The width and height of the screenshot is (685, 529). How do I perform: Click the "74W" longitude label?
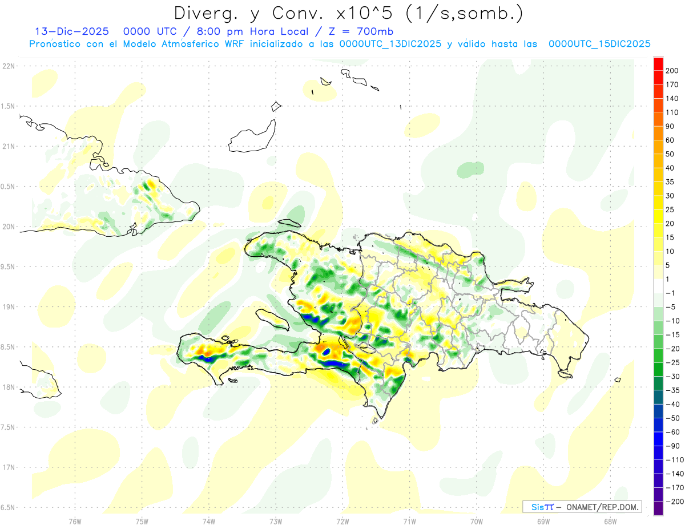pyautogui.click(x=209, y=521)
